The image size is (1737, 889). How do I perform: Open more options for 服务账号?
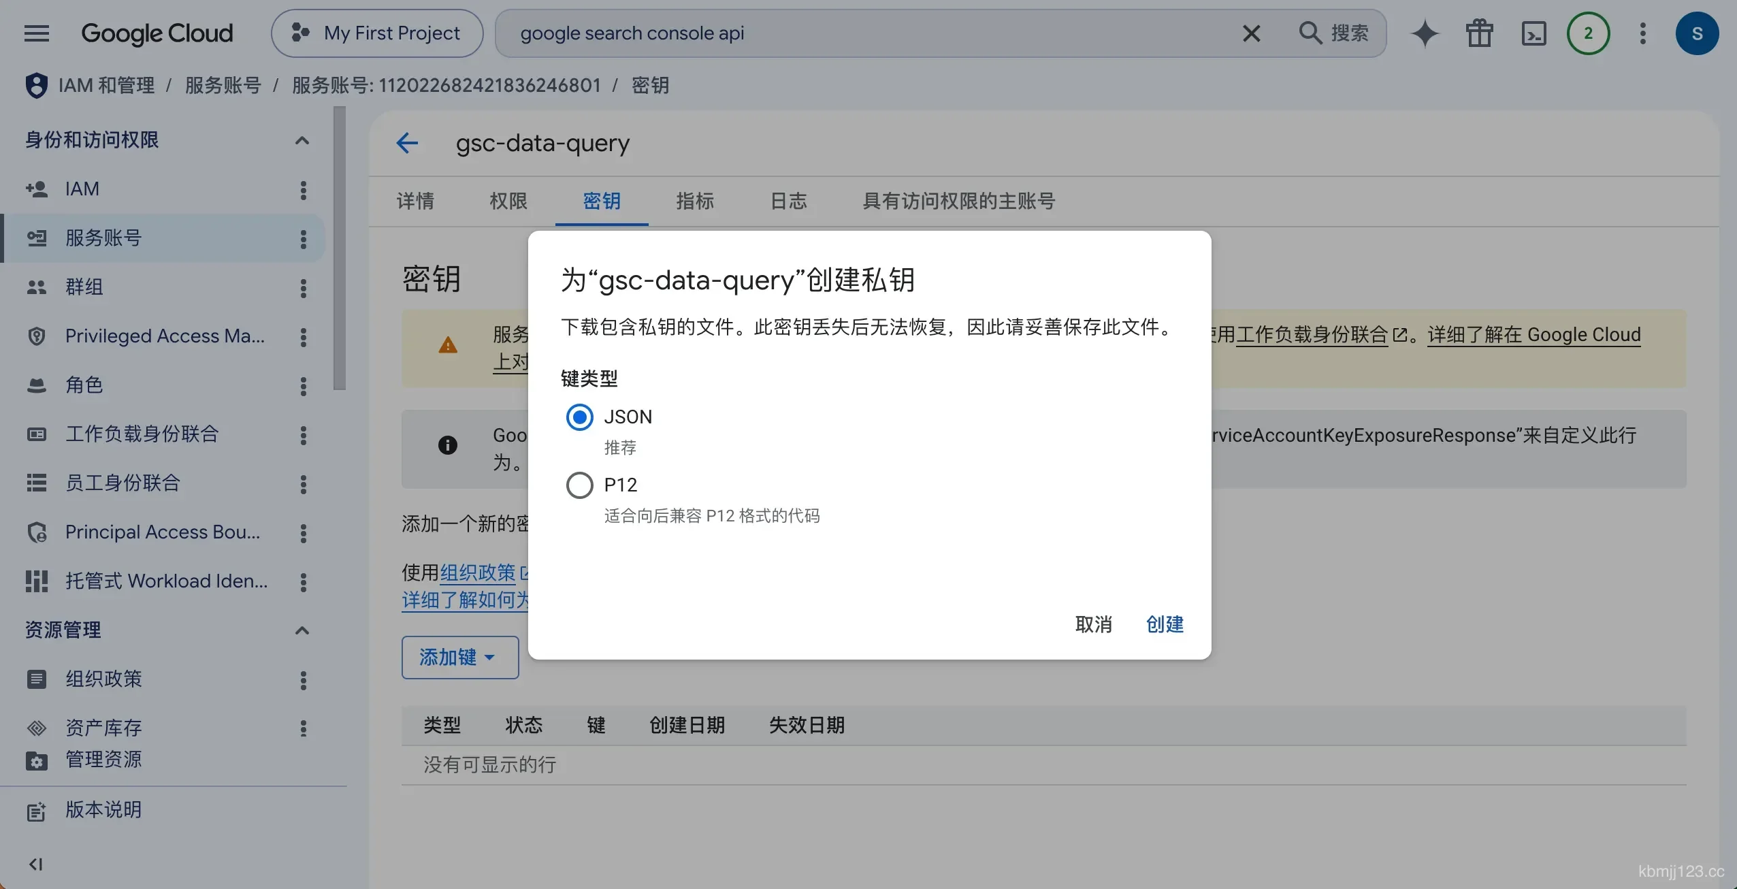point(304,239)
